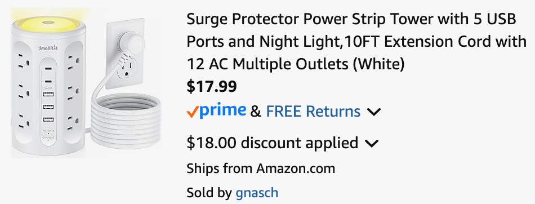Click the glowing yellow night light on the tower

47,24
